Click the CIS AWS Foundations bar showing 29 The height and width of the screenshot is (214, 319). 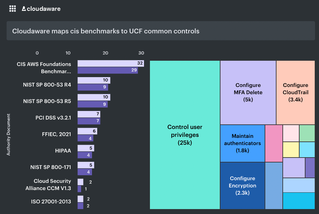point(108,70)
